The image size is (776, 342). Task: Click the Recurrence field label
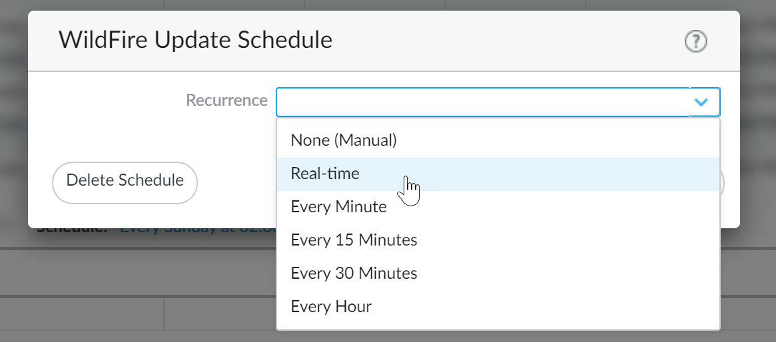[x=226, y=100]
